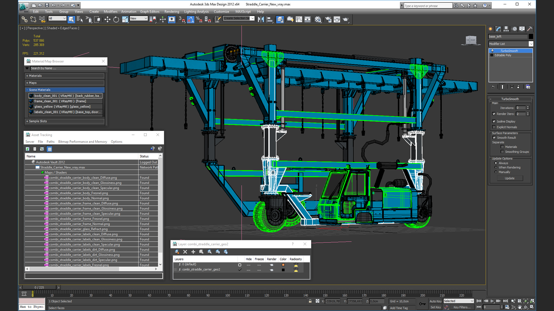Click Create New Layer in Layer dialog
The height and width of the screenshot is (311, 554).
177,252
